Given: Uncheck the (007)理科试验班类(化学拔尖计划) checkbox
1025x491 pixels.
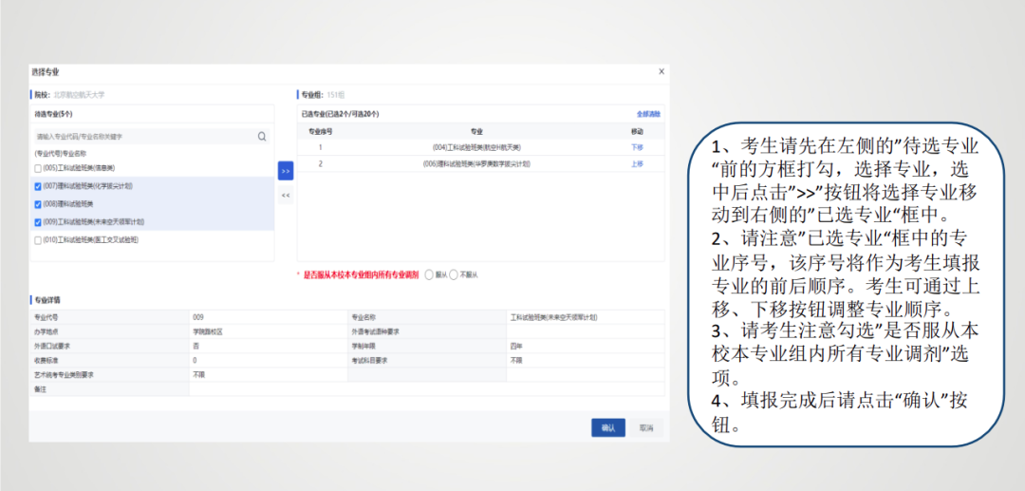Looking at the screenshot, I should (x=38, y=186).
